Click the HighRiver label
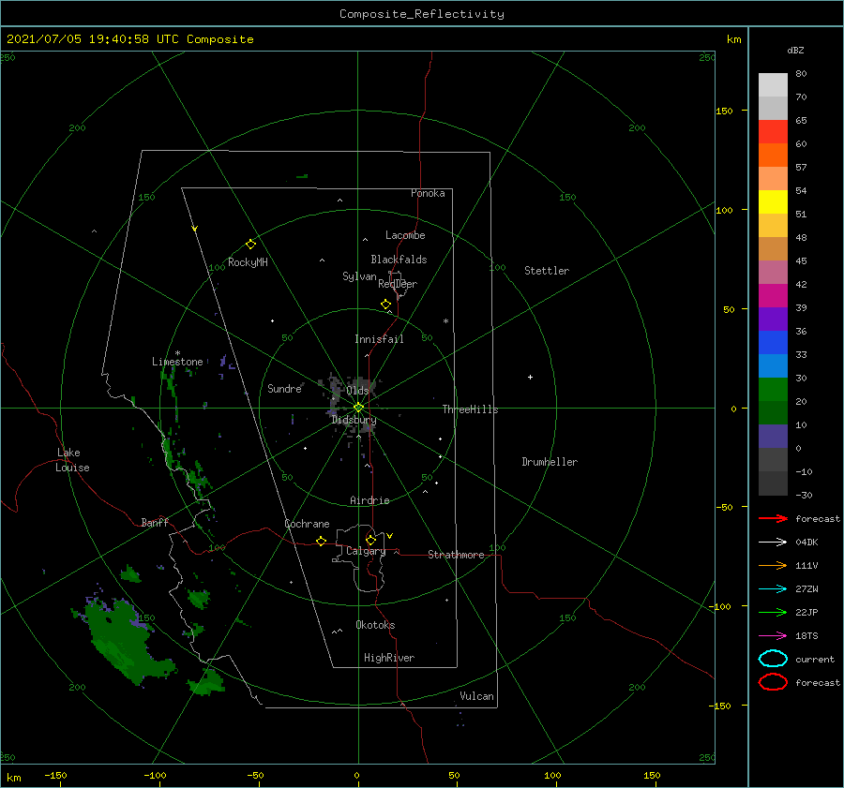 (x=389, y=658)
